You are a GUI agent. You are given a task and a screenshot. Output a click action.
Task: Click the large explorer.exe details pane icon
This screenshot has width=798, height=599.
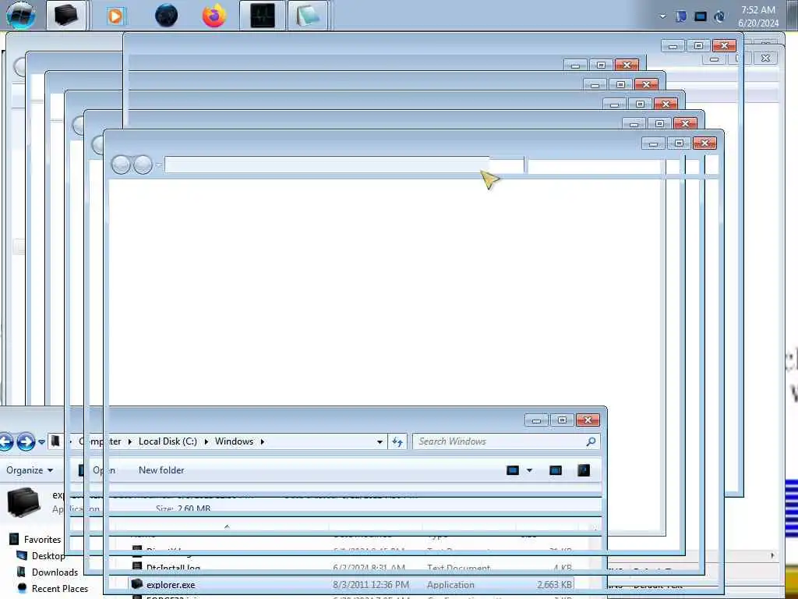[23, 502]
